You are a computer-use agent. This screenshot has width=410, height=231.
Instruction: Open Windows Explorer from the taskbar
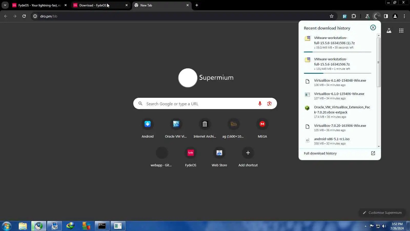coord(23,226)
